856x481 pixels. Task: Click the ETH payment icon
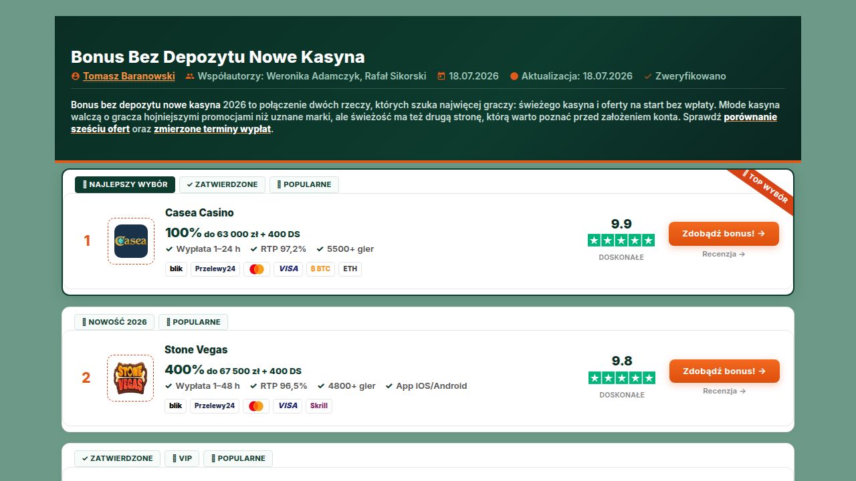coord(350,269)
